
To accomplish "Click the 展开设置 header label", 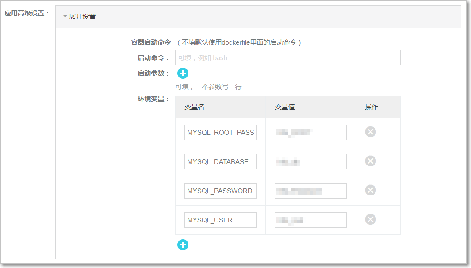I will (x=82, y=17).
